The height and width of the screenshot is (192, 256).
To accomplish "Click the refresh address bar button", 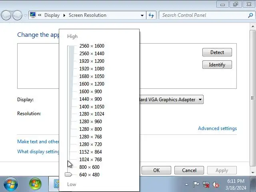I will click(151, 15).
